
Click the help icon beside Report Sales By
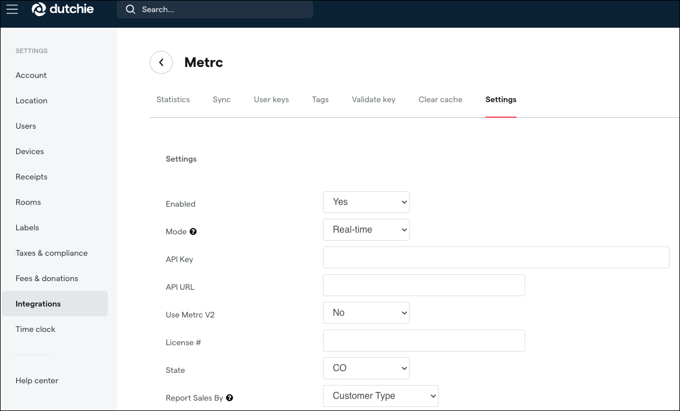pos(229,398)
